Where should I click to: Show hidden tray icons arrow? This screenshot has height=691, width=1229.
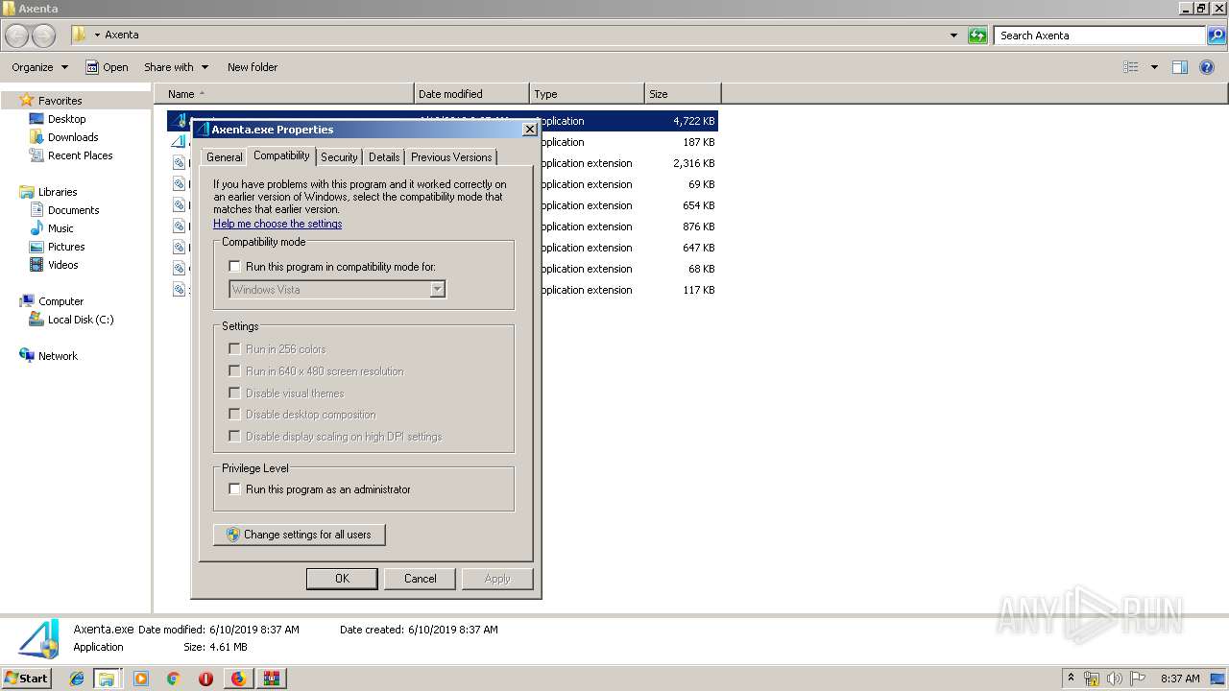pyautogui.click(x=1071, y=678)
